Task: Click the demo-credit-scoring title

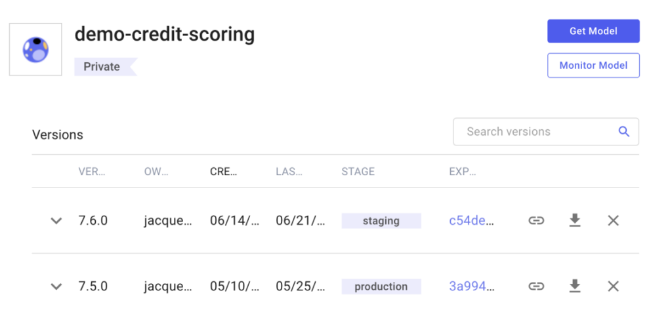Action: point(165,34)
